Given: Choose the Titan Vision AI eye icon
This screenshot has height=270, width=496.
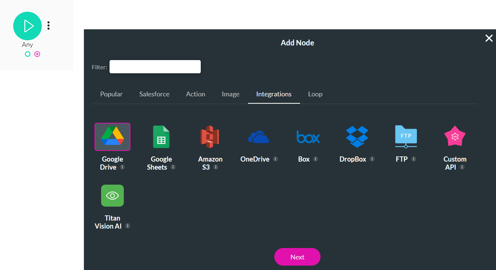Looking at the screenshot, I should [112, 196].
